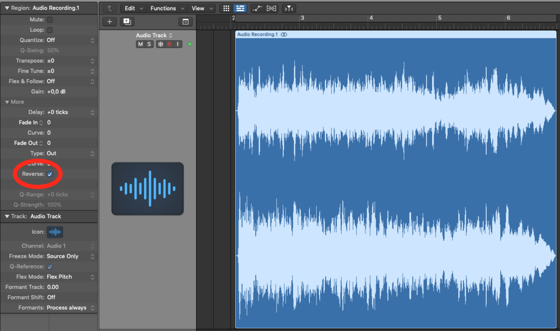Select the Audio Recording.1 region header
Viewport: 560px width, 331px height.
point(396,34)
